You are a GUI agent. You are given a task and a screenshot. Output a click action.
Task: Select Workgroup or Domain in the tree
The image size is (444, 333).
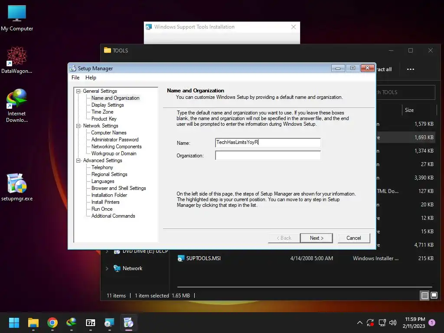[114, 153]
